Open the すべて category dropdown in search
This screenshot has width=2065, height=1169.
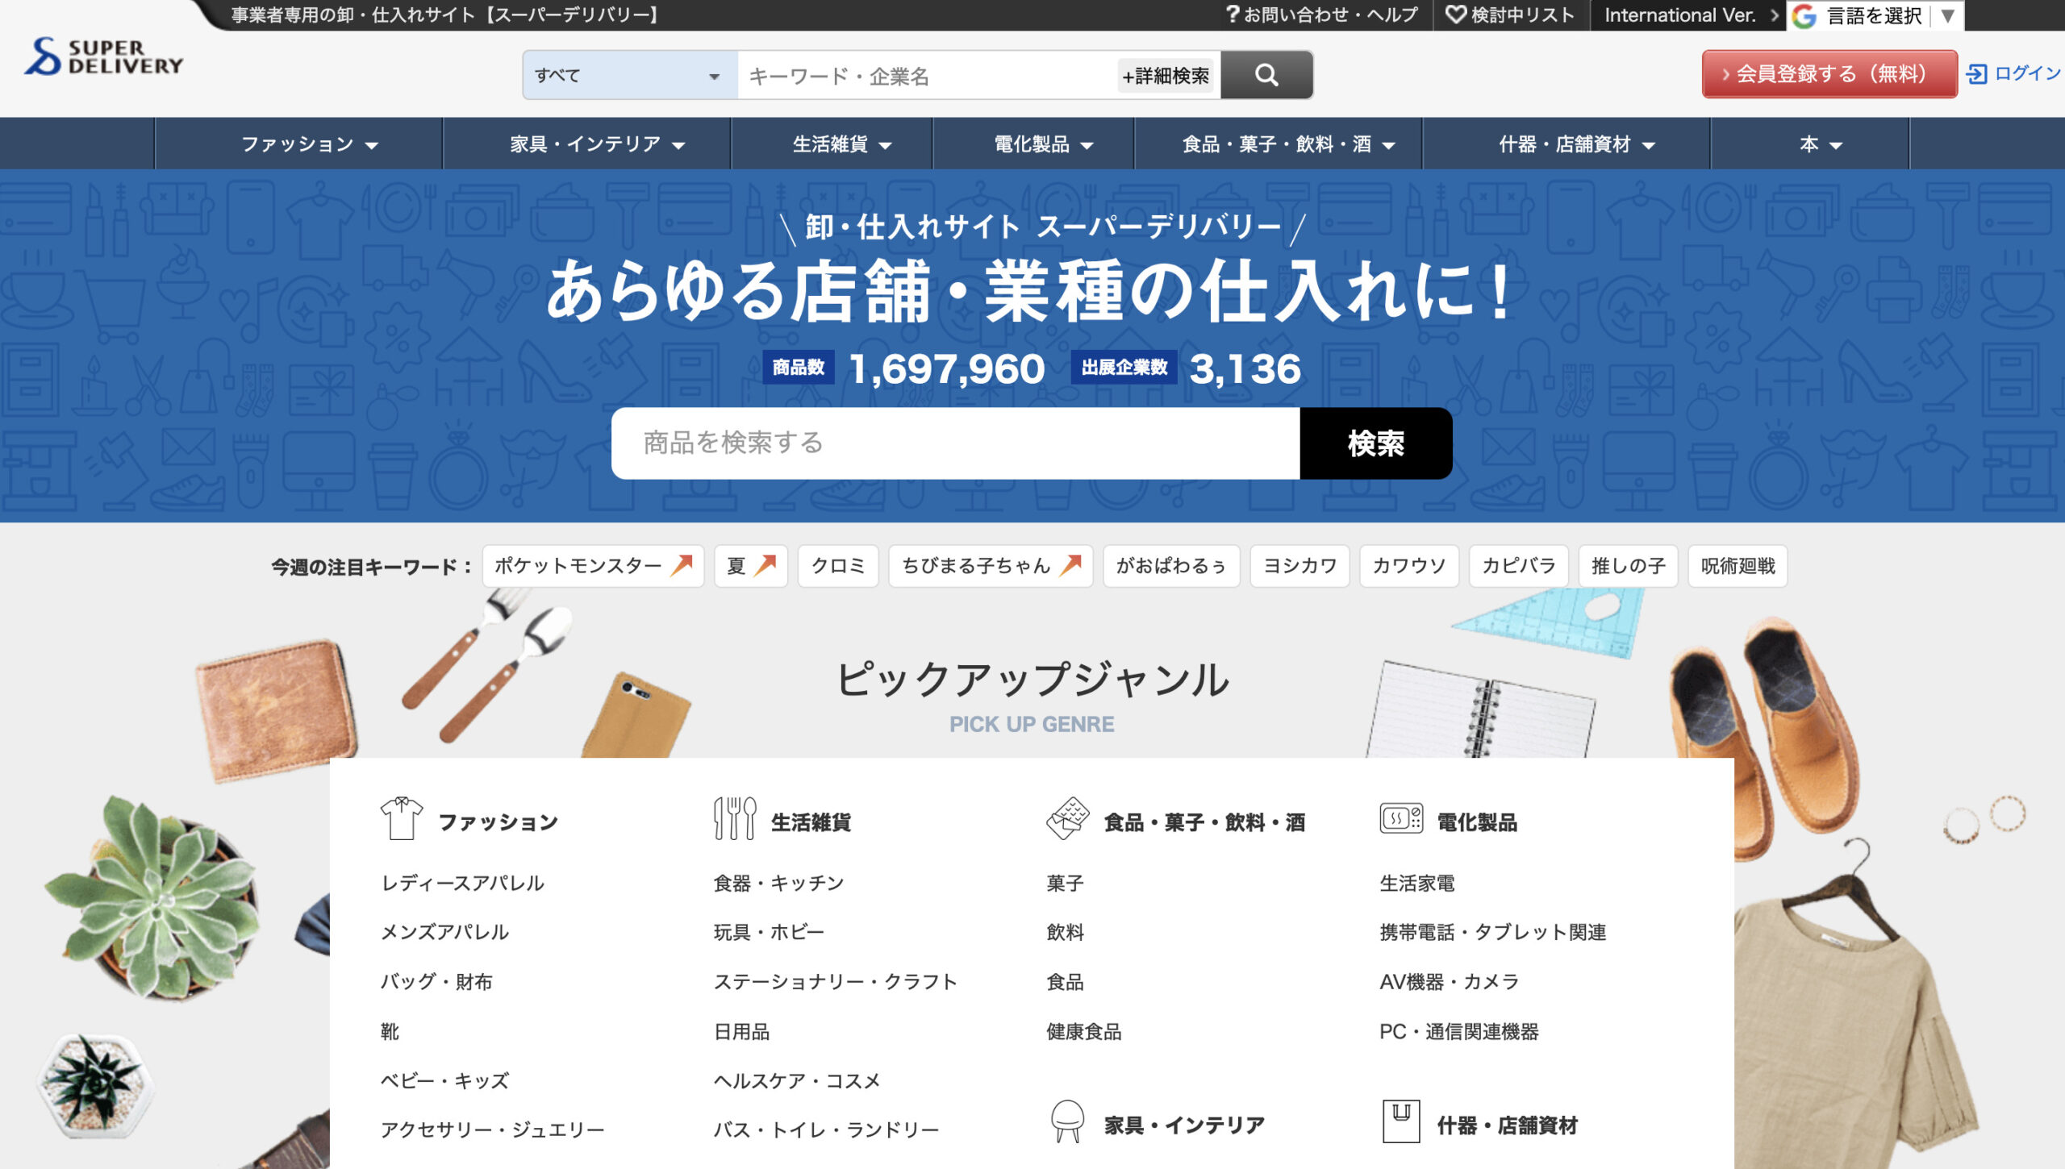tap(630, 75)
